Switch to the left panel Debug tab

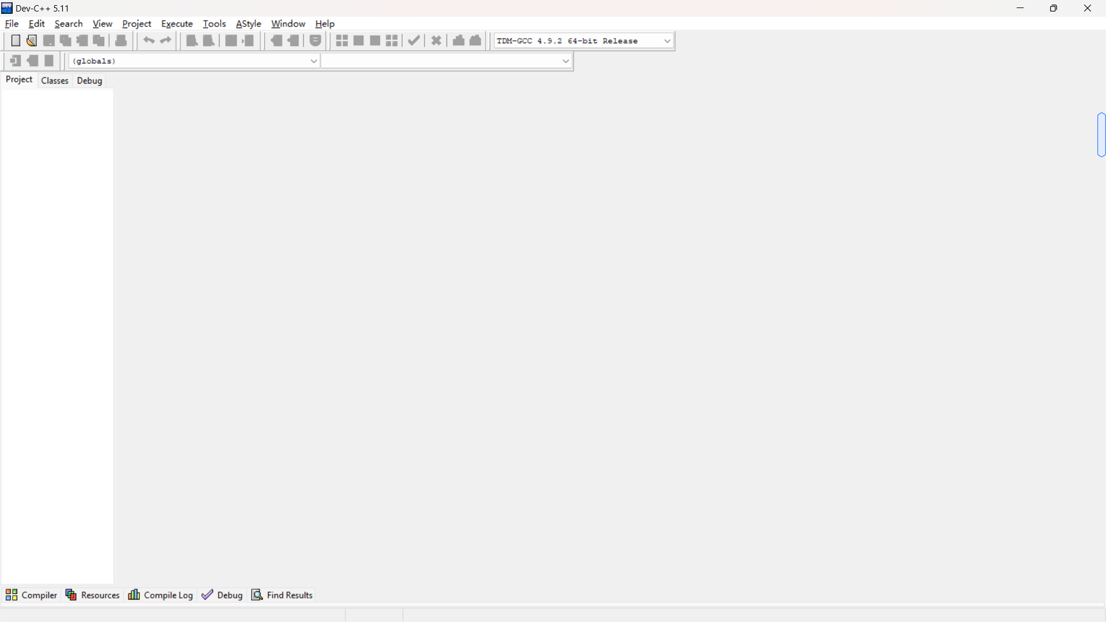click(x=89, y=81)
